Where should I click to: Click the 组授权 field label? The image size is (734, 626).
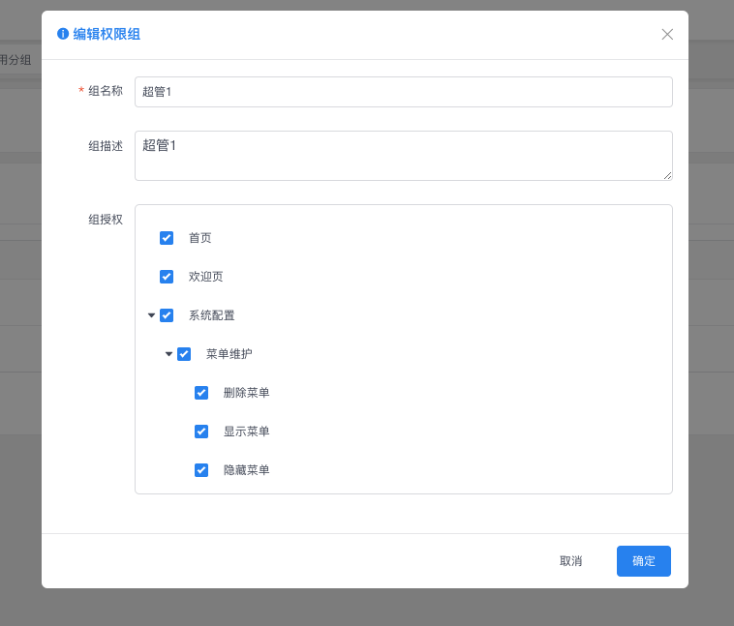click(106, 220)
